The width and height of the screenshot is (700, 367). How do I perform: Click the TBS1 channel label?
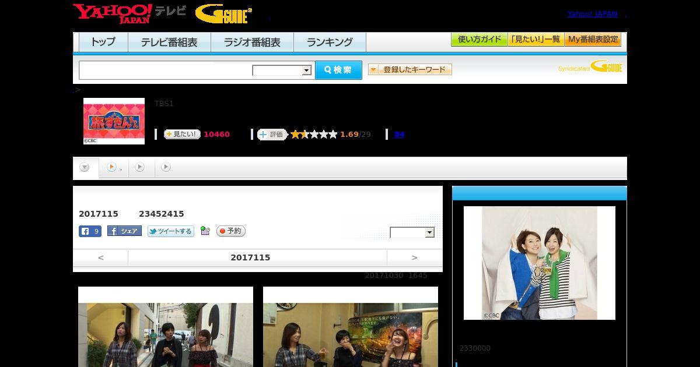click(164, 104)
